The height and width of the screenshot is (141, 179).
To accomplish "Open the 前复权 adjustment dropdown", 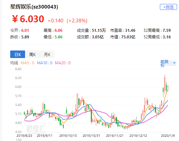I will pos(168,63).
